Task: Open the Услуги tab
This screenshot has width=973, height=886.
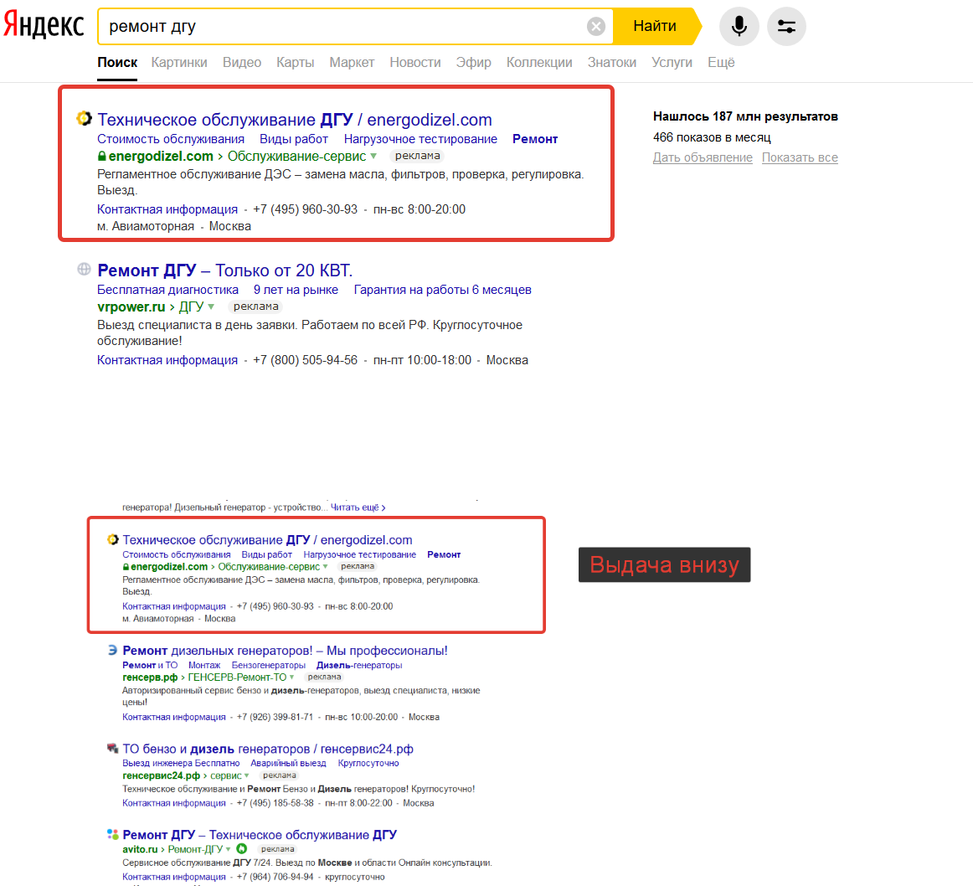Action: click(x=672, y=62)
